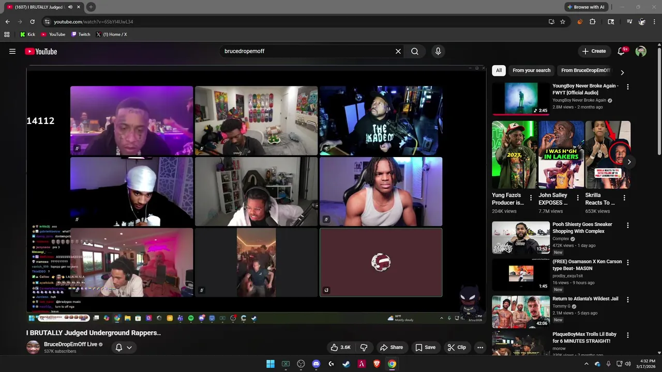The image size is (662, 372).
Task: Open Discord from the taskbar
Action: click(x=316, y=364)
